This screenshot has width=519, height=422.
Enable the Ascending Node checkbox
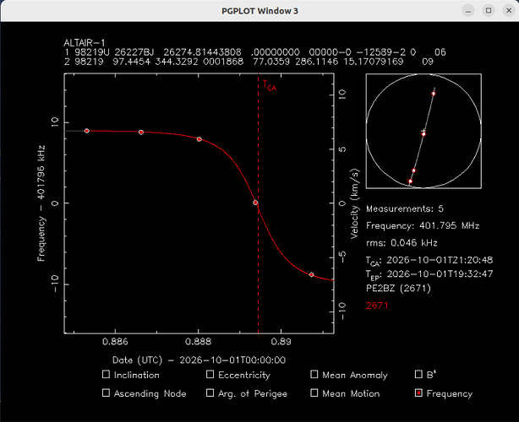click(x=106, y=393)
